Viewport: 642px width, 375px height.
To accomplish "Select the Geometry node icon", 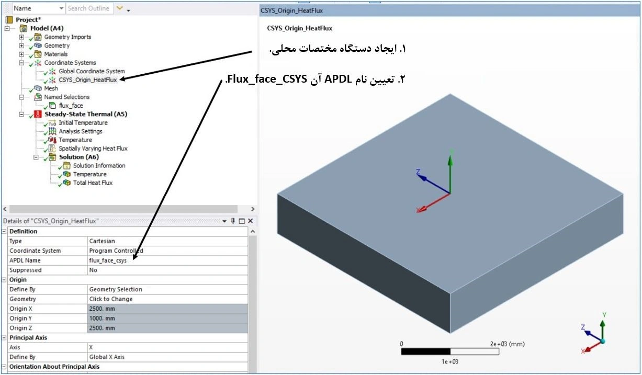I will 38,46.
